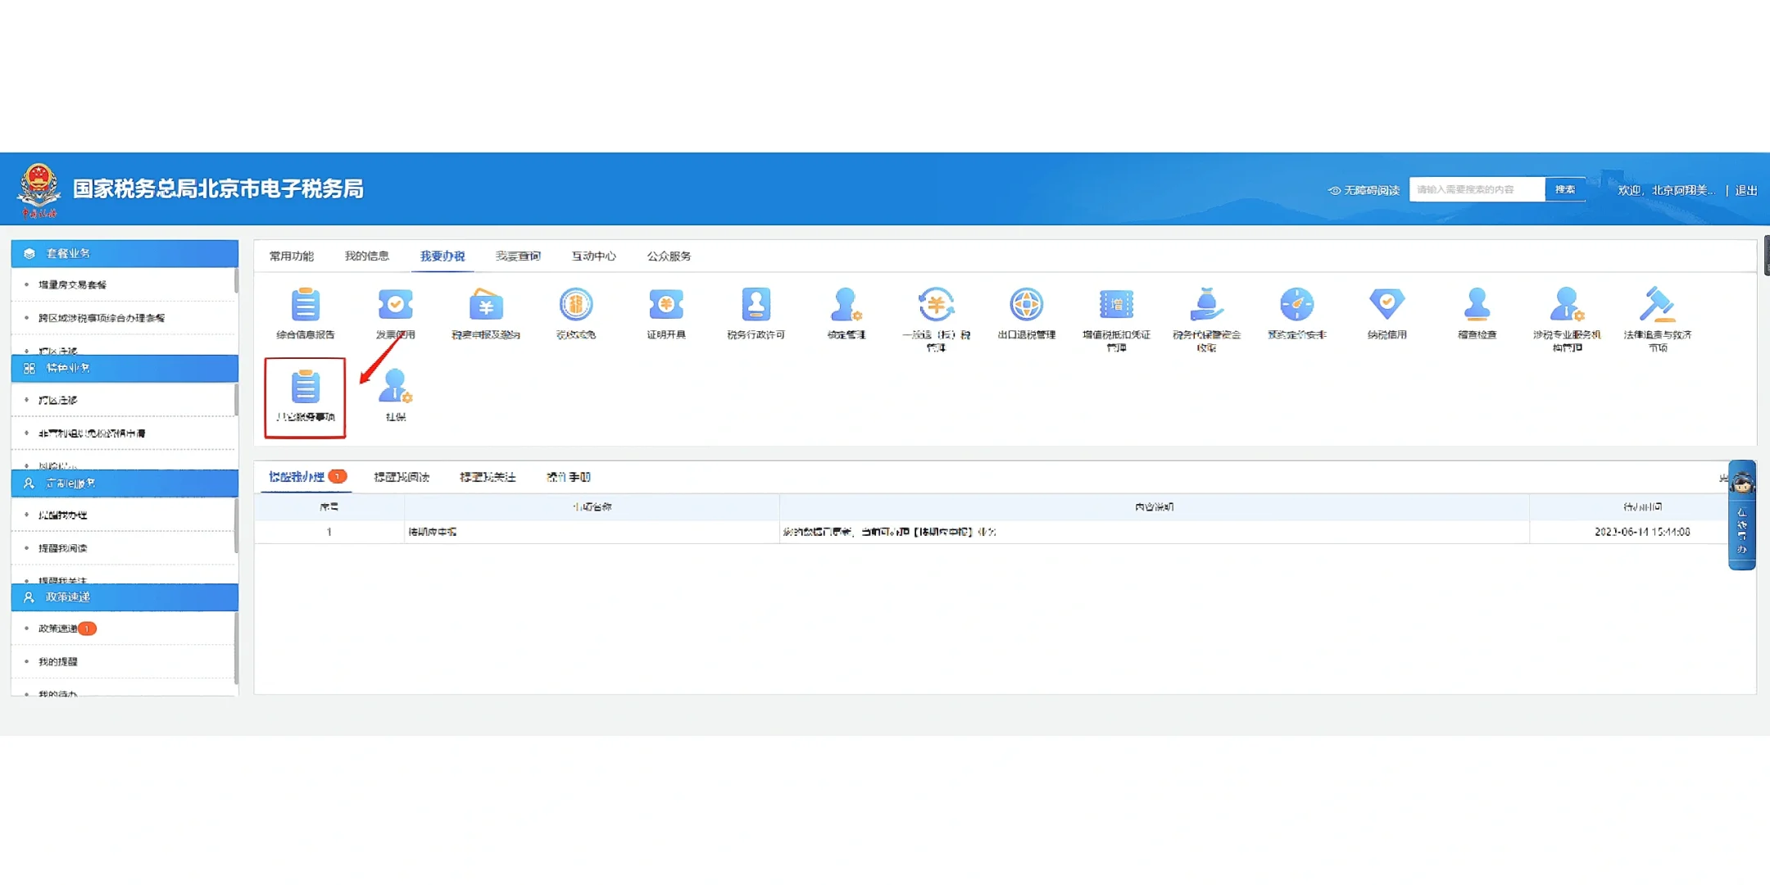
Task: Click 退出 logout link
Action: pyautogui.click(x=1746, y=190)
